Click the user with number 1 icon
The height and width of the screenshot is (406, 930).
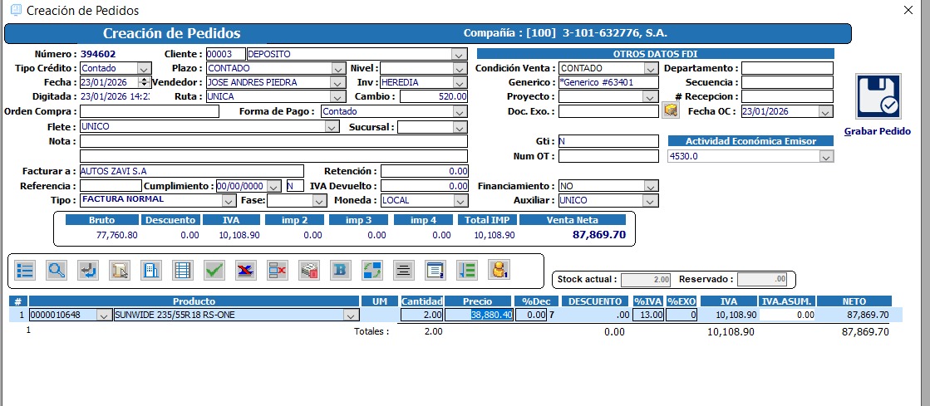click(x=499, y=271)
